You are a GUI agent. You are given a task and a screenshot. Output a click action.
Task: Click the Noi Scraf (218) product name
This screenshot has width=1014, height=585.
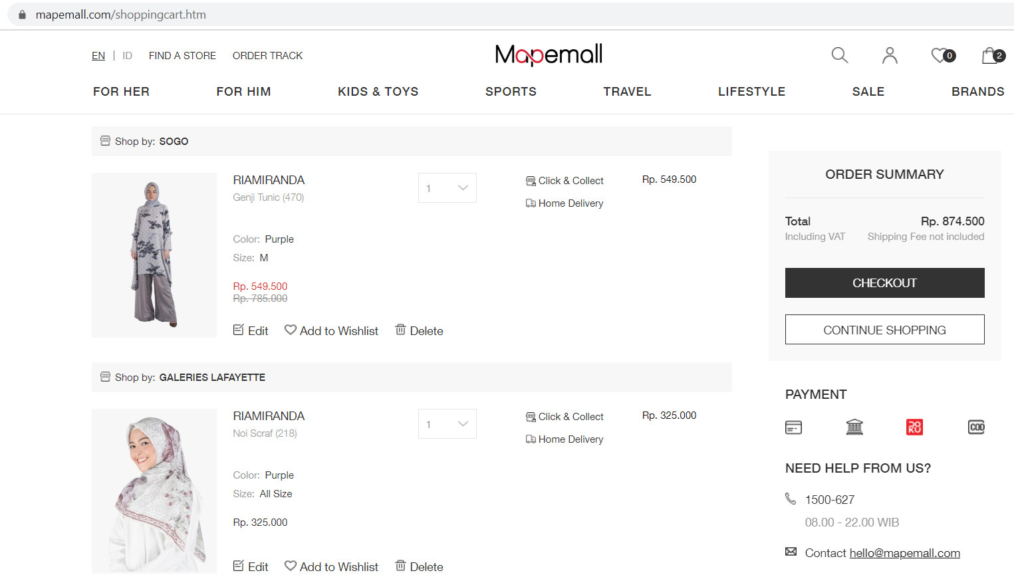[x=265, y=433]
